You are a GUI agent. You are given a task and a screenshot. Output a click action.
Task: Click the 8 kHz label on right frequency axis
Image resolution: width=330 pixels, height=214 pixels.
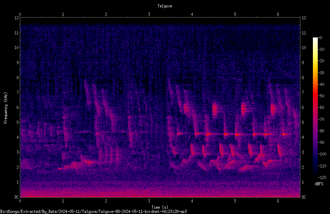tap(303, 78)
